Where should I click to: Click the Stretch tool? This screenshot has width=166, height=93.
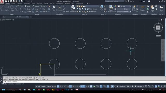28,12
